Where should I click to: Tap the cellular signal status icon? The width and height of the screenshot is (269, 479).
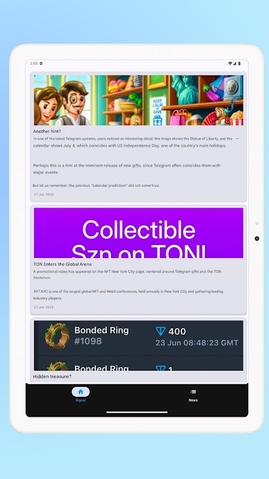point(234,63)
